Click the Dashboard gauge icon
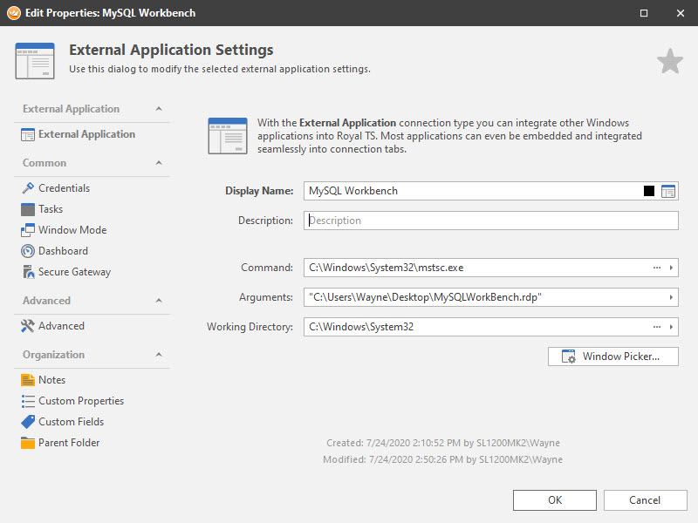Image resolution: width=698 pixels, height=523 pixels. click(28, 251)
